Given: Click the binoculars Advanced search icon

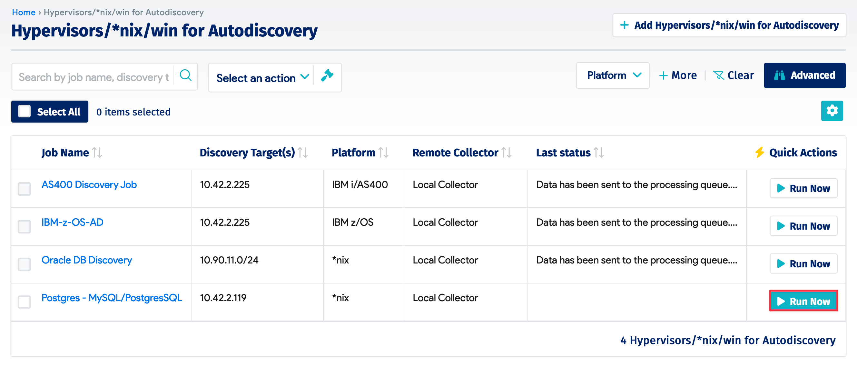Looking at the screenshot, I should (x=780, y=75).
